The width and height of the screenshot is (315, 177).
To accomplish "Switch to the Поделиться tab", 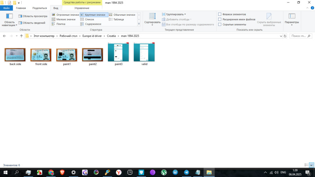I will click(39, 8).
